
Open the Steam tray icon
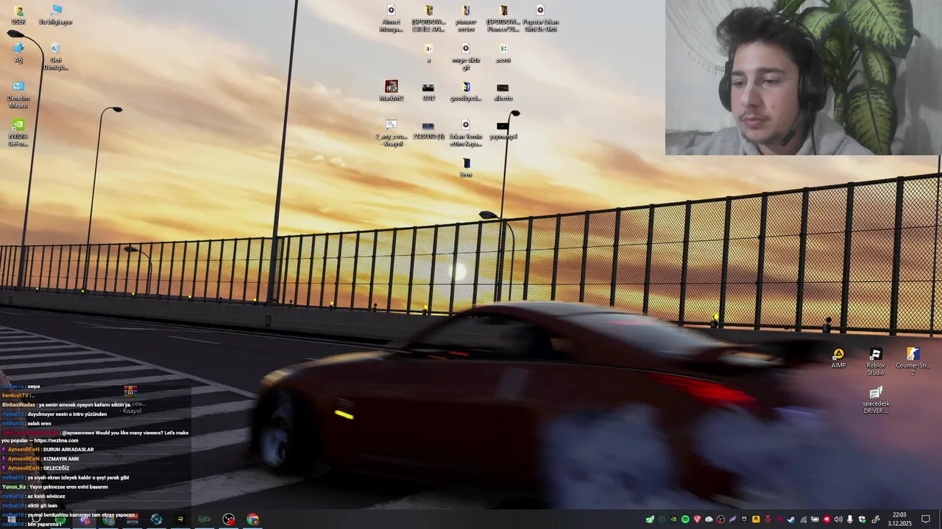791,519
